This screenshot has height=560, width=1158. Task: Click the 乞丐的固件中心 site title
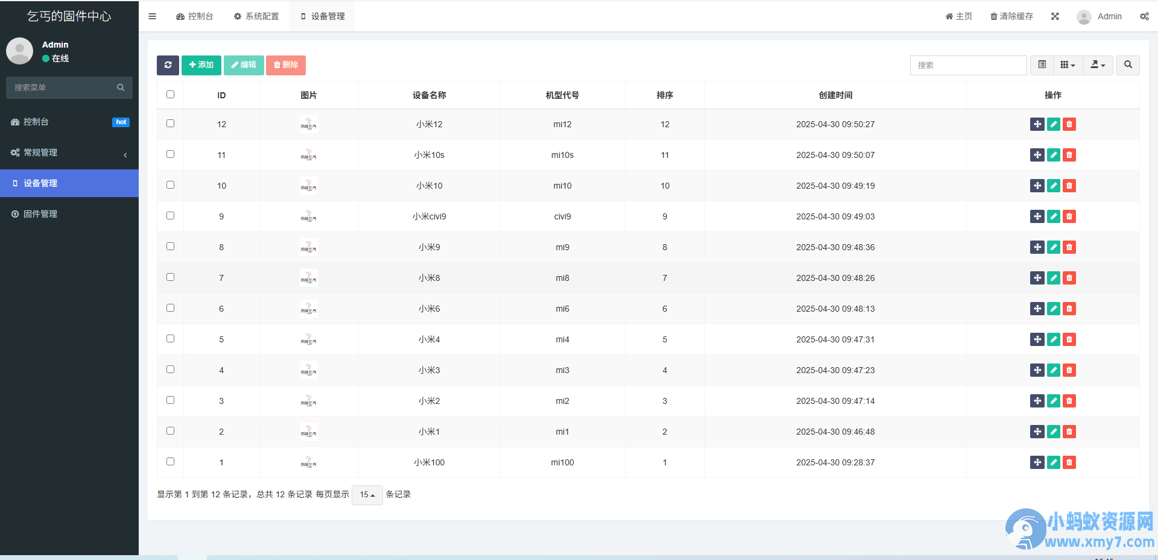tap(69, 16)
